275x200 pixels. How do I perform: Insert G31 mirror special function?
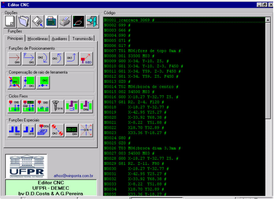pos(14,130)
